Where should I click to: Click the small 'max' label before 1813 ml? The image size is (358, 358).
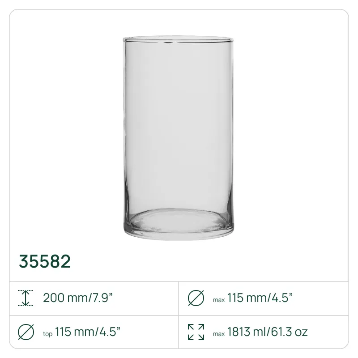pos(219,334)
